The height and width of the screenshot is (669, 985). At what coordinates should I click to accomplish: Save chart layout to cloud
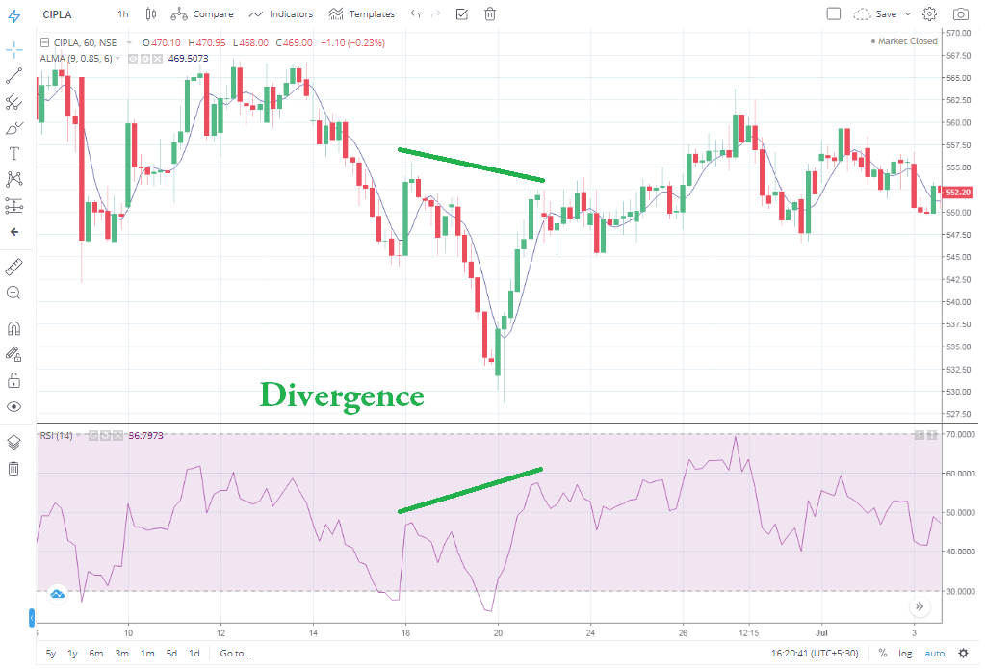point(875,13)
